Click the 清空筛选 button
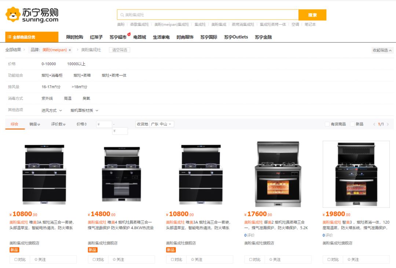 click(x=120, y=50)
